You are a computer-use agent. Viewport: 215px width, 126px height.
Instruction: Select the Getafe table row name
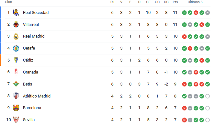tap(29, 48)
